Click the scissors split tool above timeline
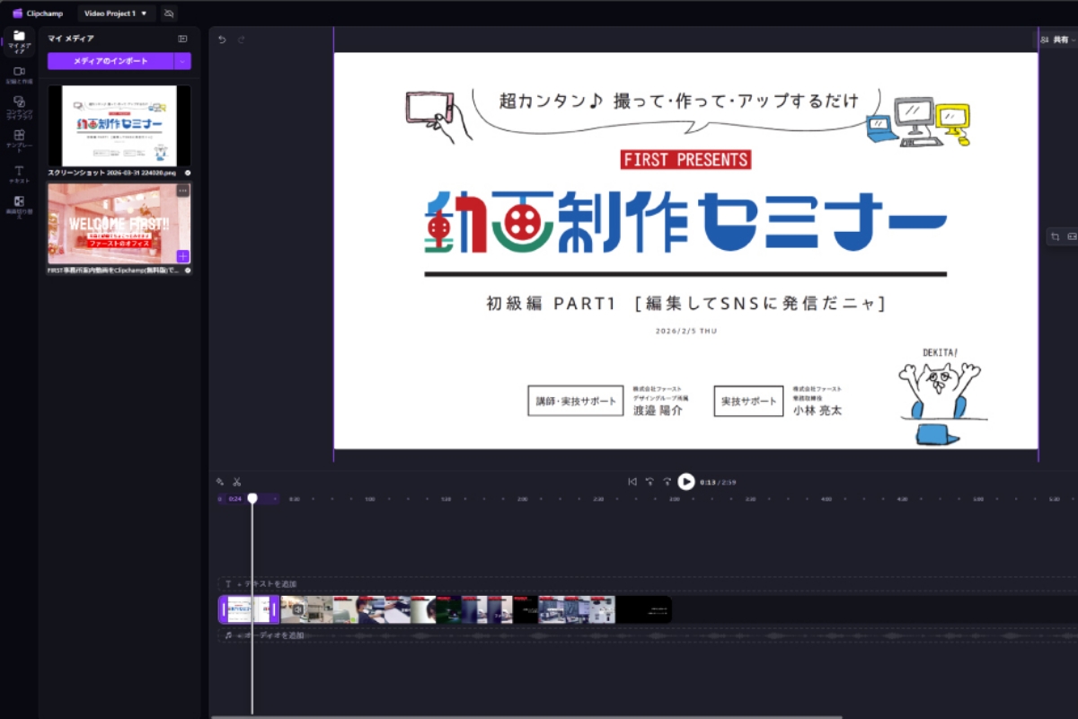Screen dimensions: 1078x719 coord(237,482)
